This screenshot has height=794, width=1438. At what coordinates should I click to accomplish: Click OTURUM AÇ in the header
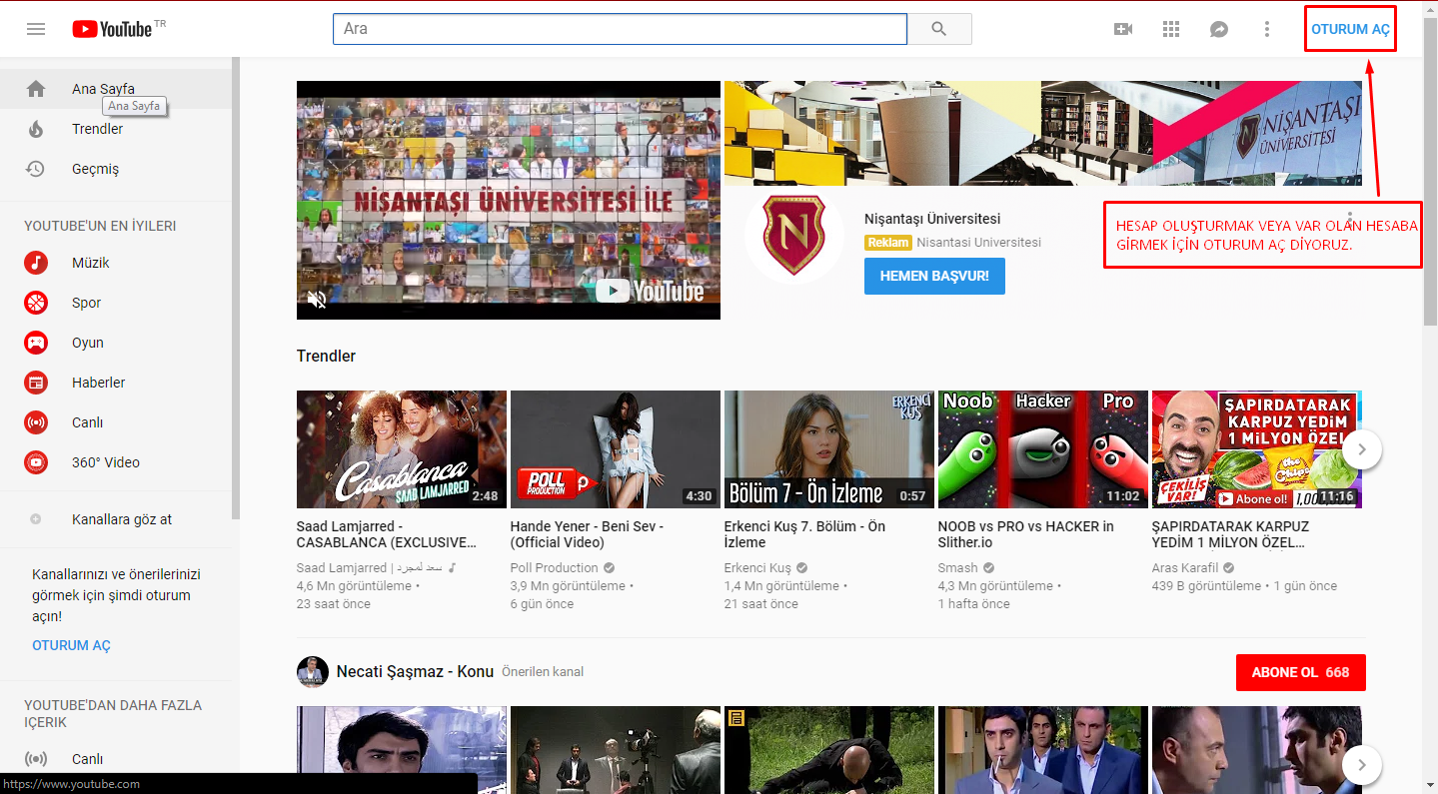(1350, 29)
